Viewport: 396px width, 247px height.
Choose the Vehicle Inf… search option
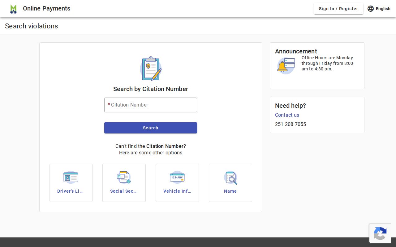(x=177, y=183)
